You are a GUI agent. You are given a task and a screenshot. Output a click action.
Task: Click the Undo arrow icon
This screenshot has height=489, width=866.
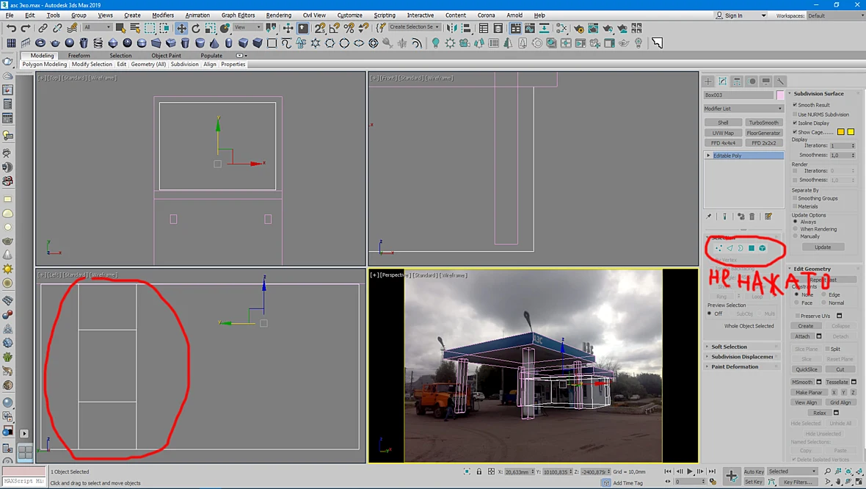tap(11, 28)
